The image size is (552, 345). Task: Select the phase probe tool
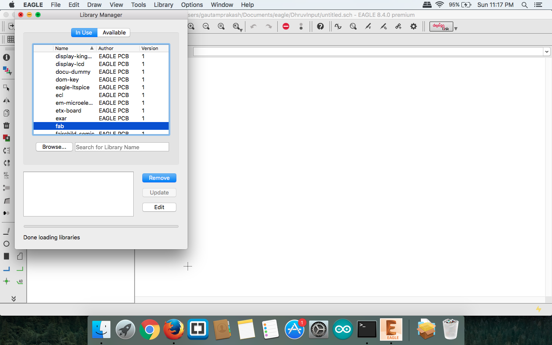[x=383, y=26]
